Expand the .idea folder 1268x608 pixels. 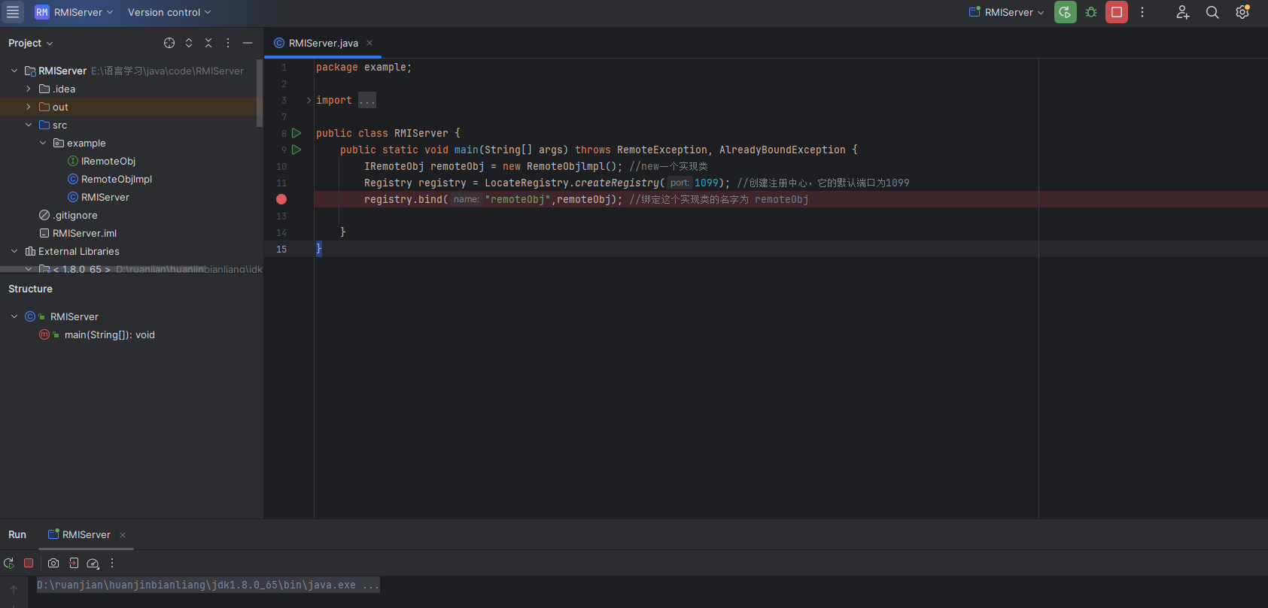click(29, 89)
